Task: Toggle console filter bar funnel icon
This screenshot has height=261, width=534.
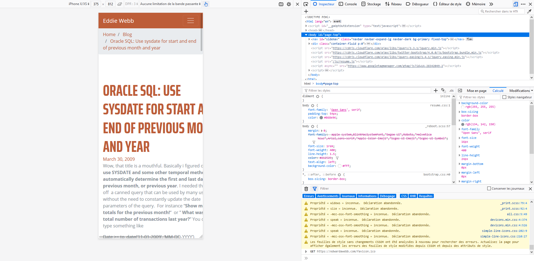Action: point(315,189)
